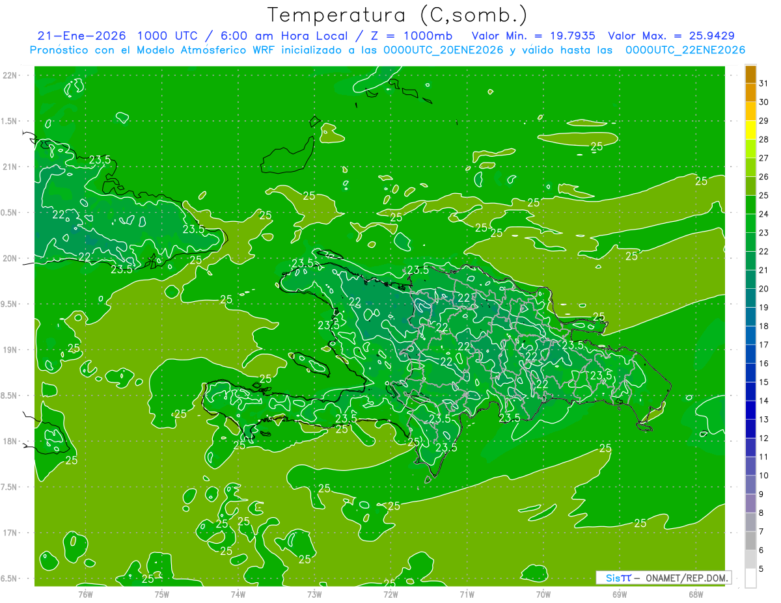Click the '68W' longitude axis label
Screen dimensions: 781x603
(x=696, y=594)
